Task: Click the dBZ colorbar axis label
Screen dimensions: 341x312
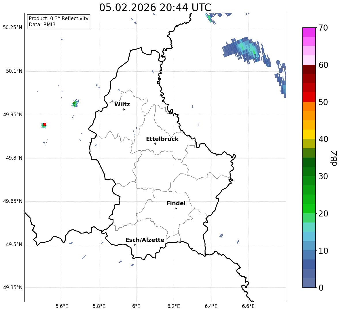Action: (334, 158)
